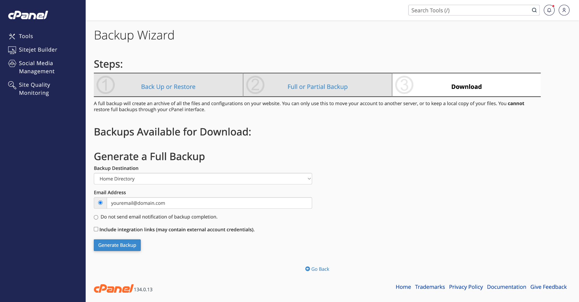Click the cPanel logo in sidebar

pos(28,15)
